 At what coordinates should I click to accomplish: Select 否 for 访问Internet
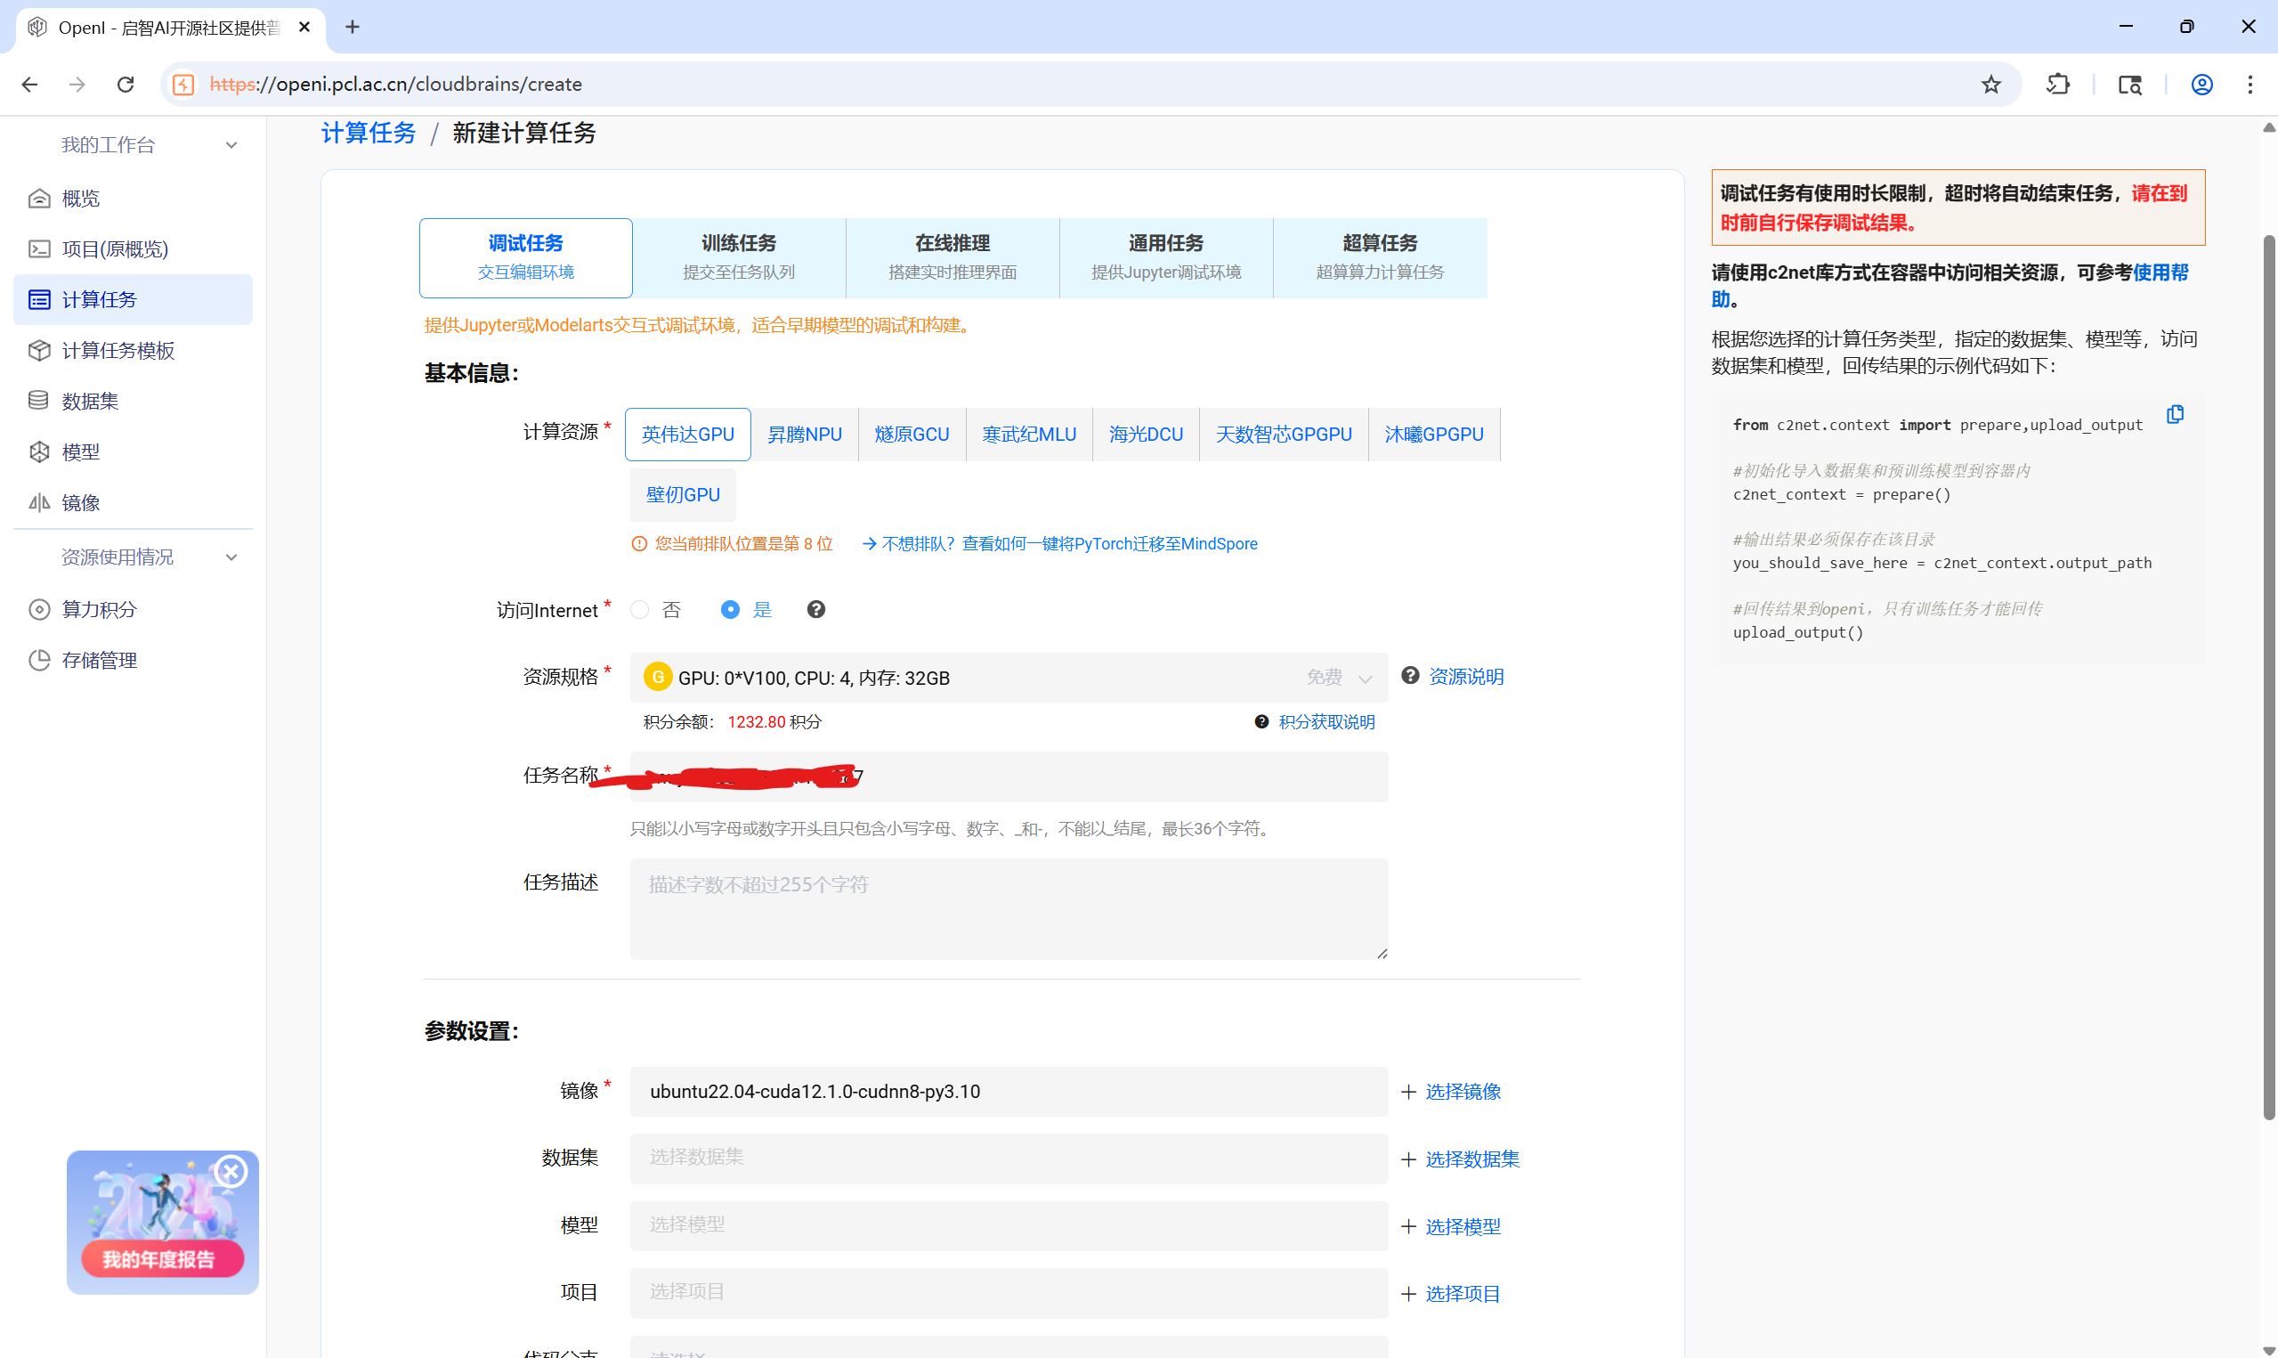638,608
